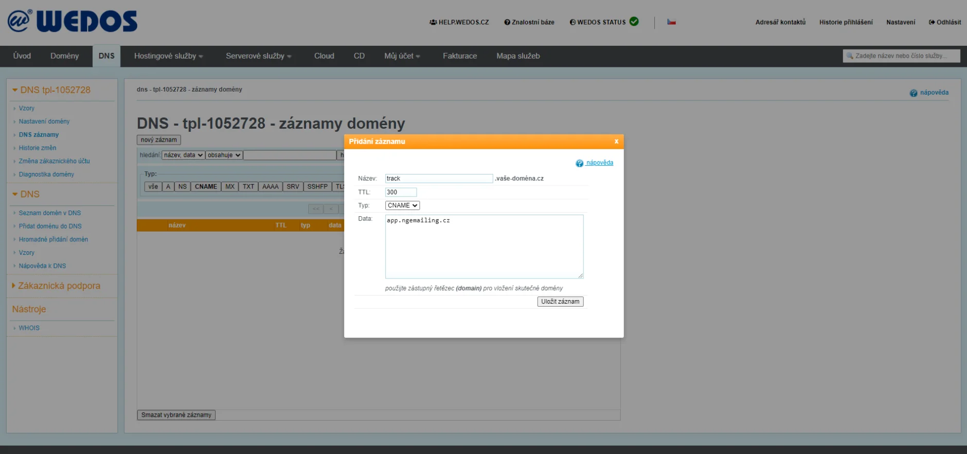
Task: Click the WEDOS logo icon
Action: pos(19,21)
